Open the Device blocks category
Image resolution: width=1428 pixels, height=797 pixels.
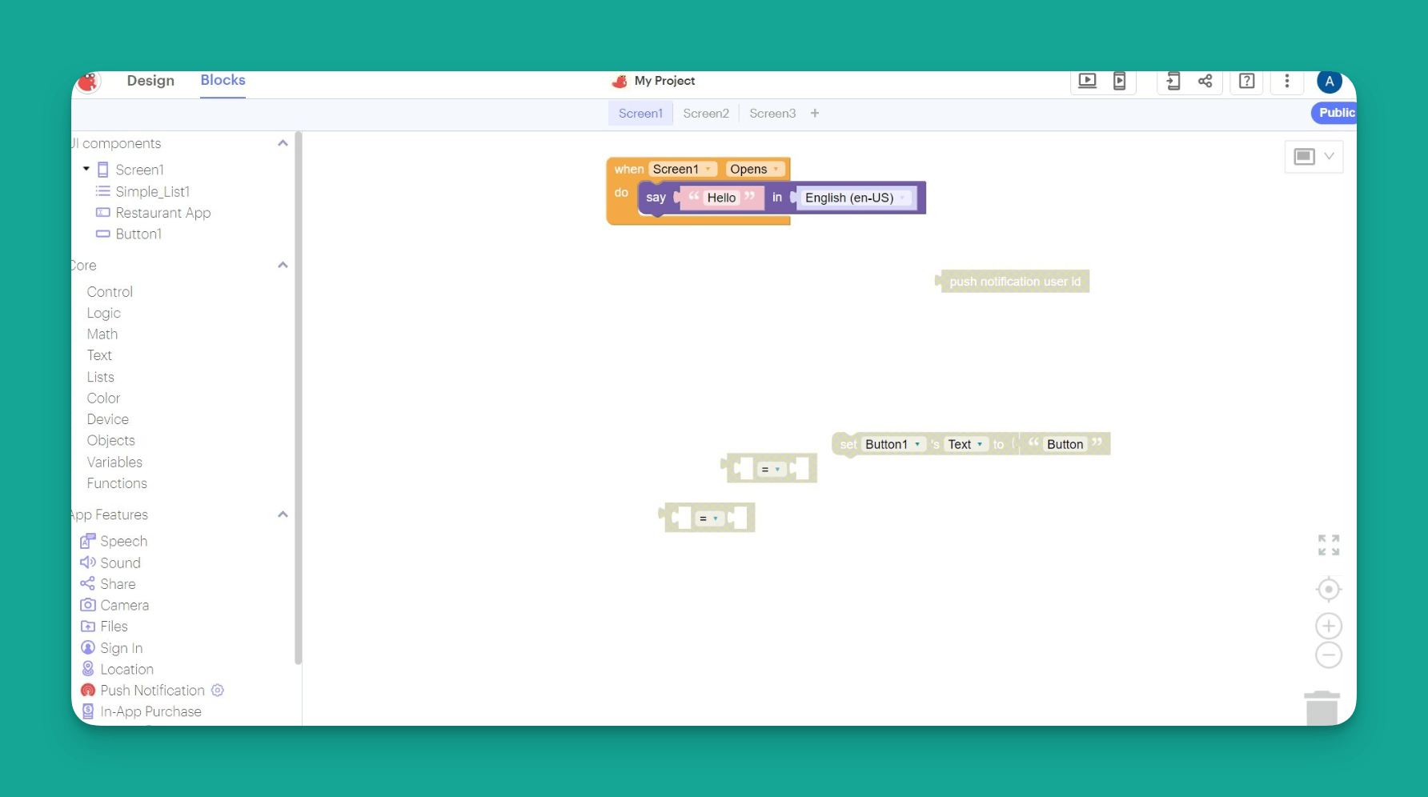(x=108, y=419)
